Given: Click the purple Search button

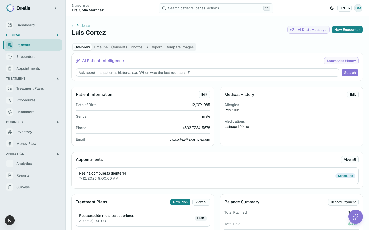Looking at the screenshot, I should pos(350,73).
